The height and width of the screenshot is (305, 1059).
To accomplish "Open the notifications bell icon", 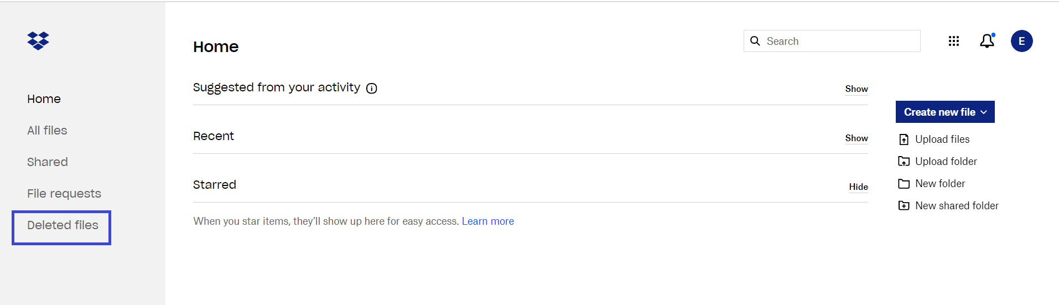I will pos(987,41).
